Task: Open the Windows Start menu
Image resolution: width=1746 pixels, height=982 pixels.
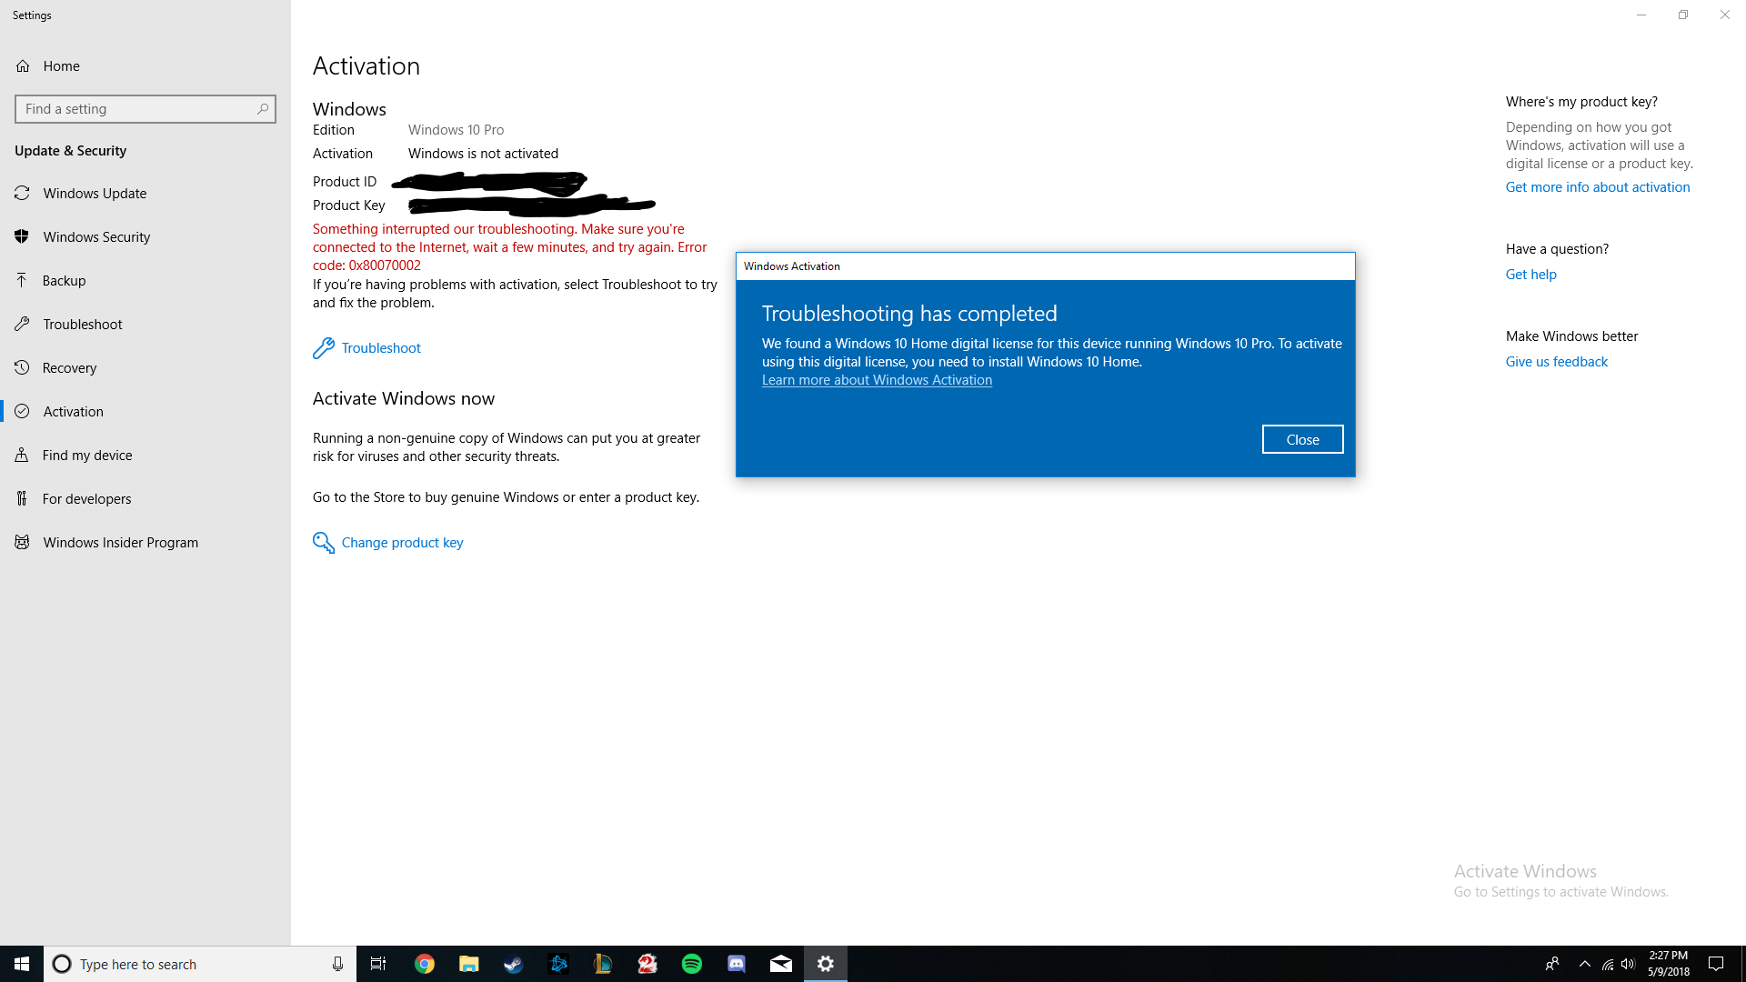Action: pos(22,964)
